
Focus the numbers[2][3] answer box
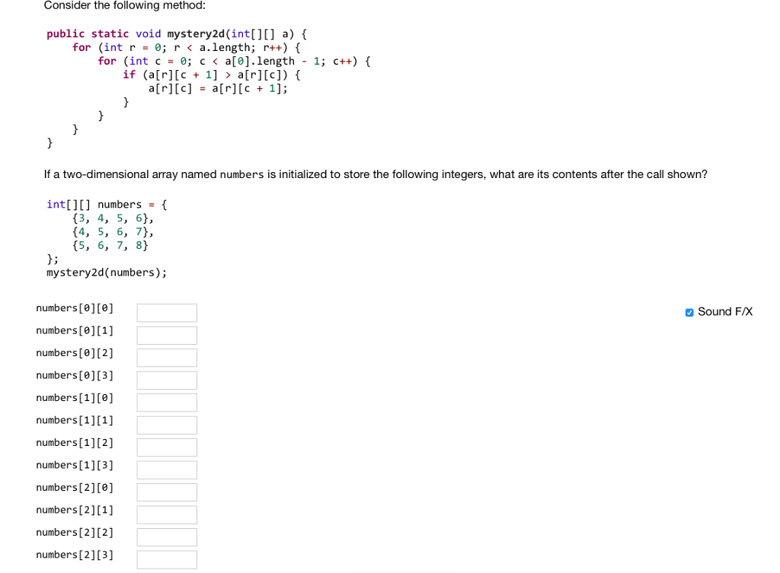[x=166, y=559]
